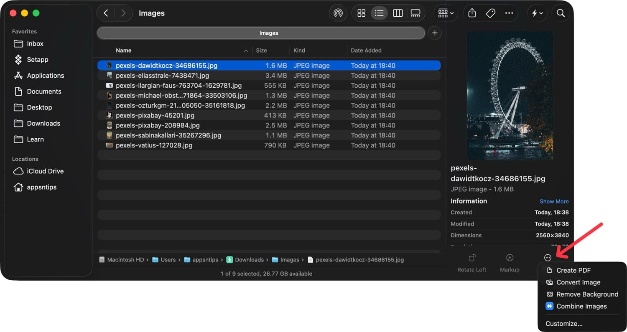This screenshot has width=627, height=332.
Task: Switch to gallery view
Action: click(x=415, y=13)
